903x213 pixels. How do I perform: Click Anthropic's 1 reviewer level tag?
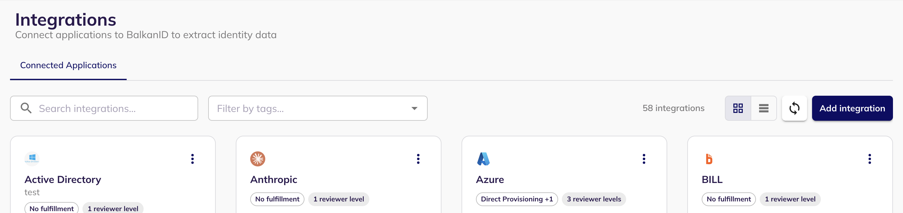pos(339,199)
